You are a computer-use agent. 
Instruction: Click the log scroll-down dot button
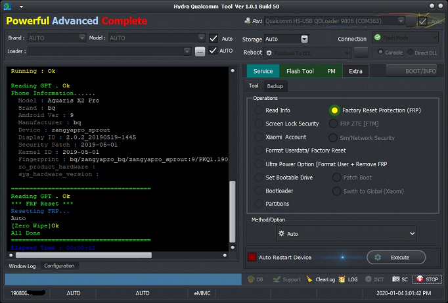click(x=233, y=248)
